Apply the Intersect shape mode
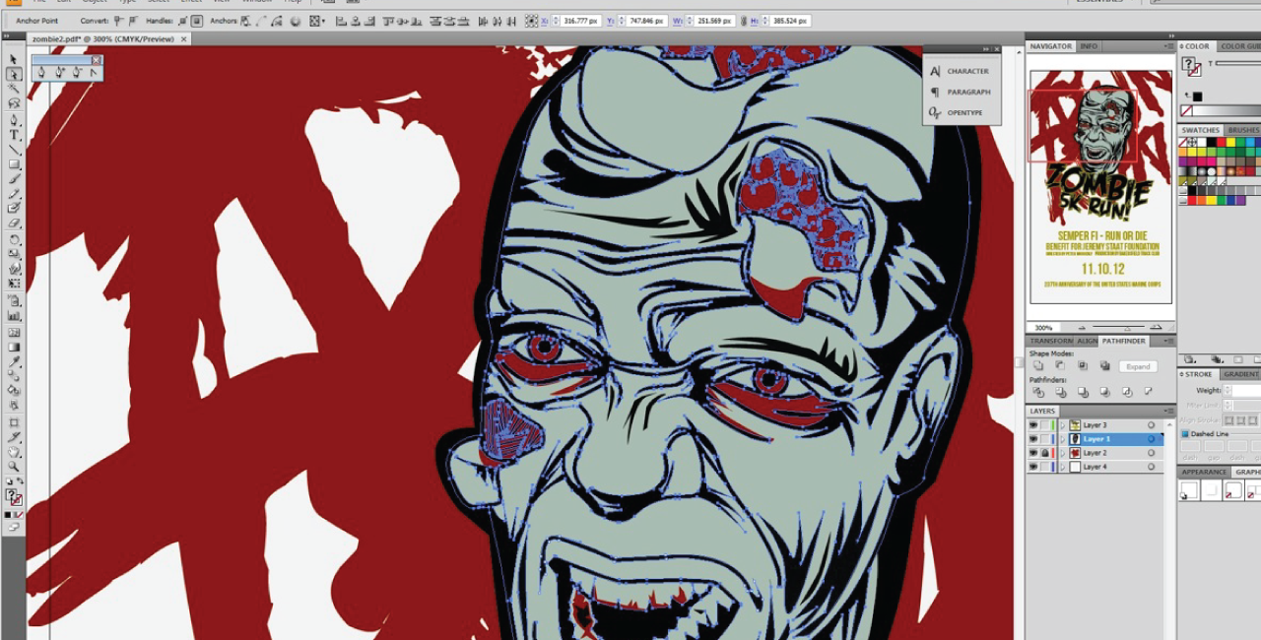Viewport: 1261px width, 640px height. click(1083, 365)
